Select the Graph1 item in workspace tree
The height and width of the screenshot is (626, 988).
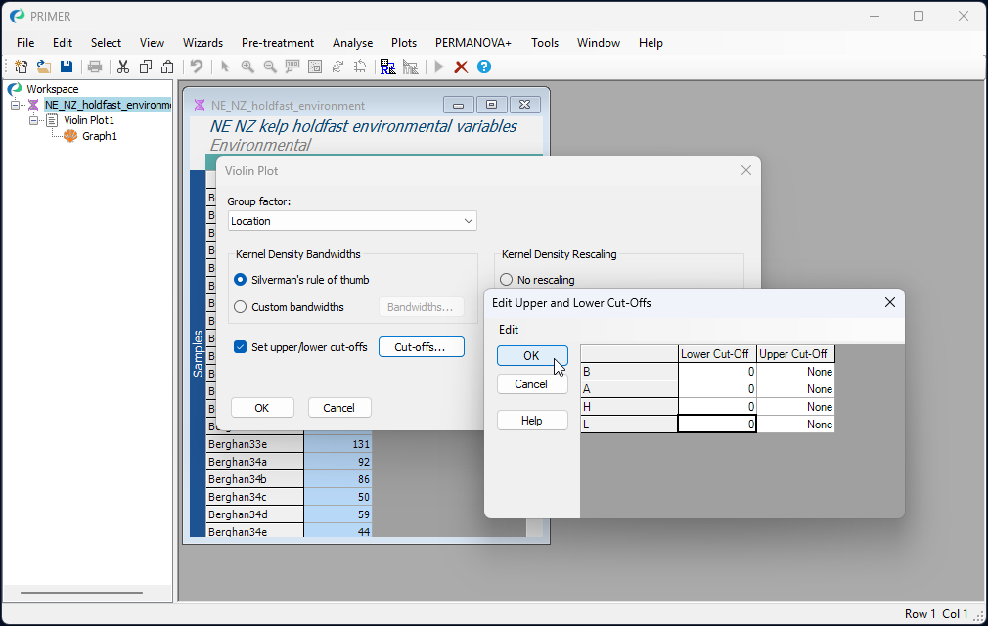[99, 136]
